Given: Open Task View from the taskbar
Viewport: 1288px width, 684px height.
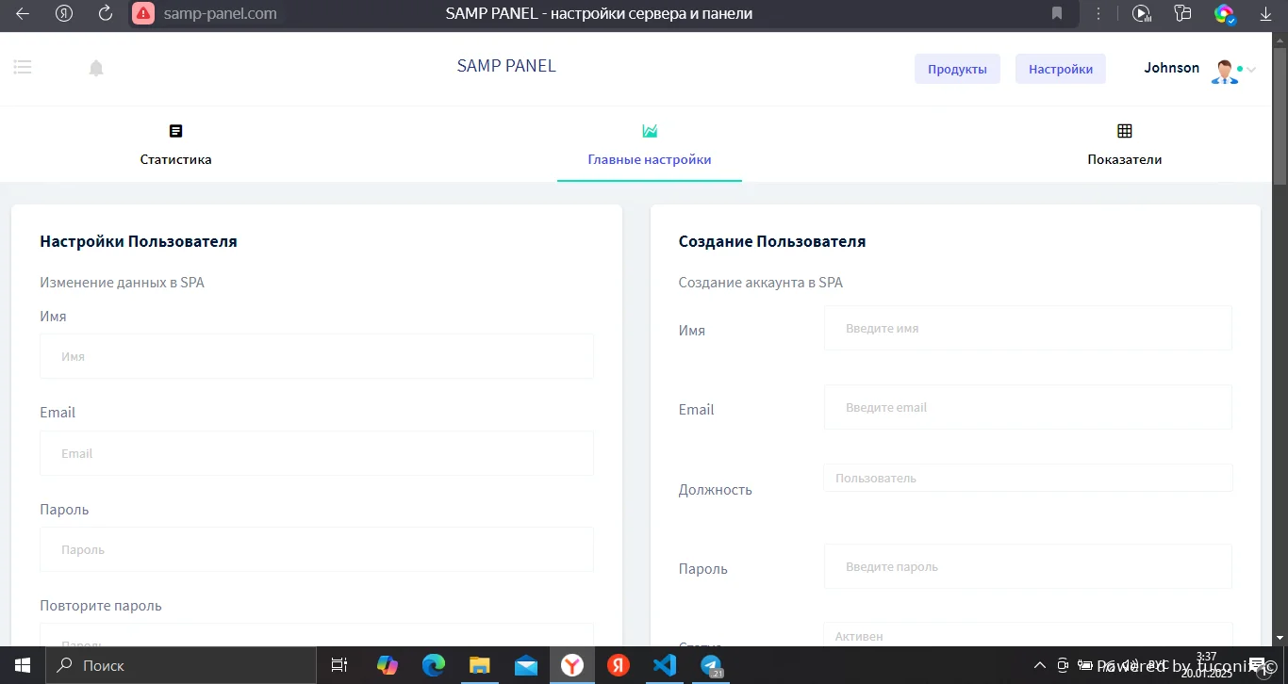Looking at the screenshot, I should coord(339,665).
